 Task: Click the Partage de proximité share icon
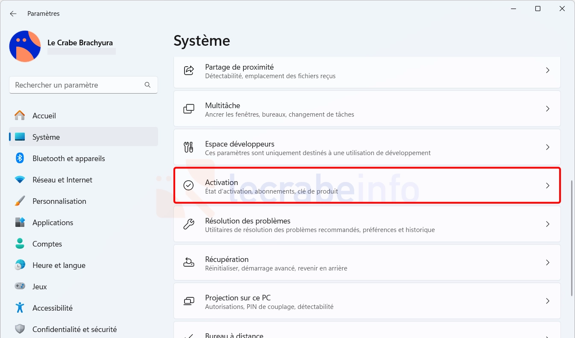[x=188, y=71]
